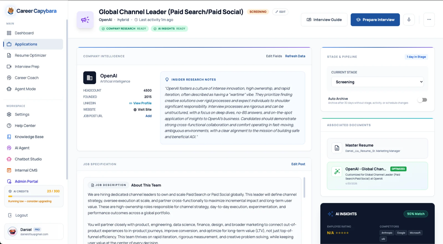Click Logout in the sidebar

pyautogui.click(x=21, y=215)
